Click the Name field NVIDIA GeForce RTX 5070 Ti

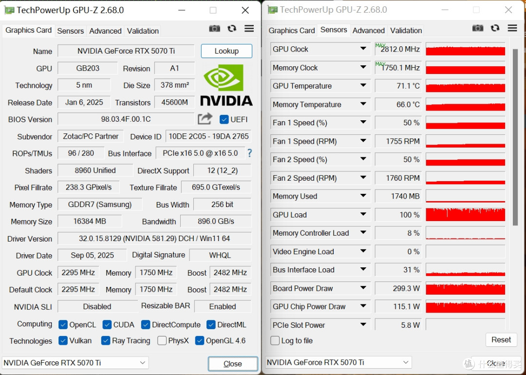[x=126, y=51]
